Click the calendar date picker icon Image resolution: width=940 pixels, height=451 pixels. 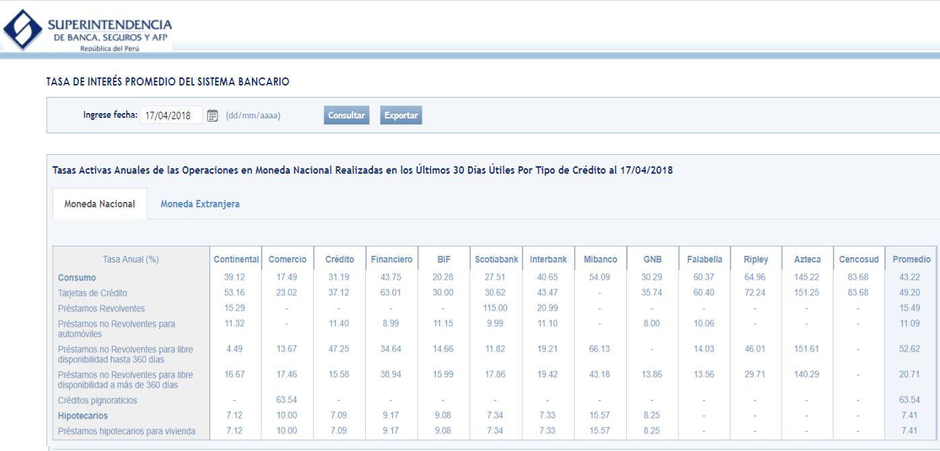coord(212,116)
